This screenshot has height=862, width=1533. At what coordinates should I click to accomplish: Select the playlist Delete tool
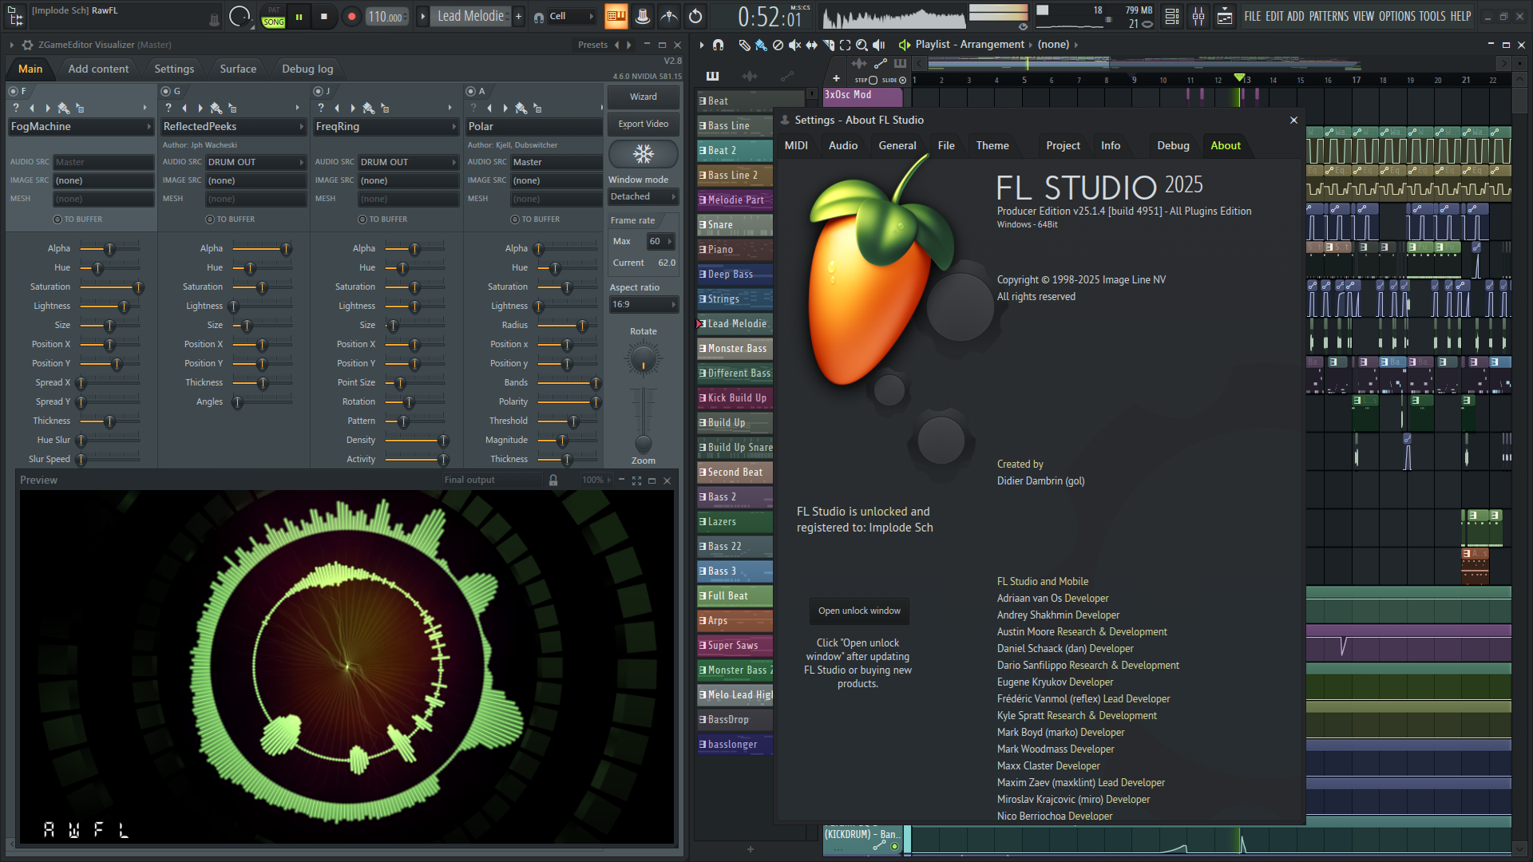778,45
